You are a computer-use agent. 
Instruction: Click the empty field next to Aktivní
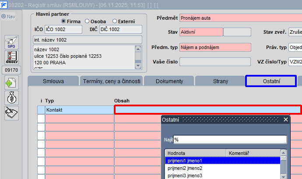pyautogui.click(x=237, y=32)
